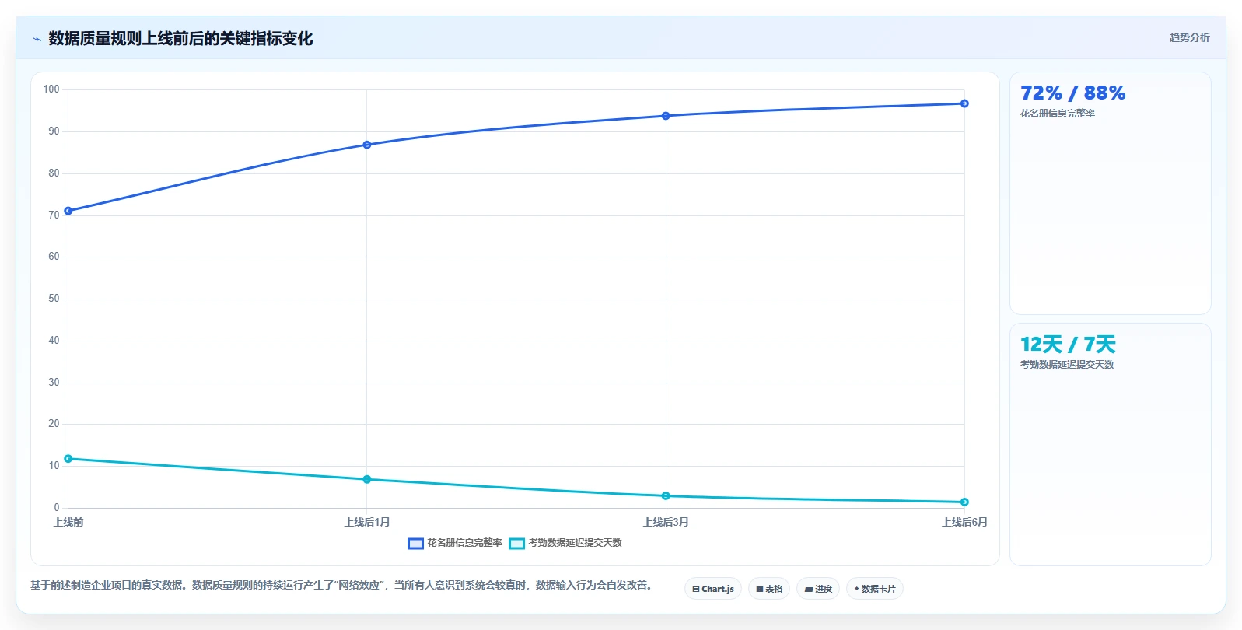This screenshot has height=630, width=1242.
Task: Click the 50 y-axis label
Action: click(x=54, y=299)
